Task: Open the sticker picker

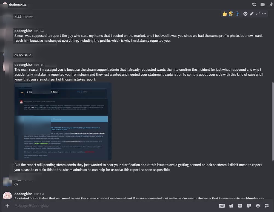Action: click(x=249, y=205)
